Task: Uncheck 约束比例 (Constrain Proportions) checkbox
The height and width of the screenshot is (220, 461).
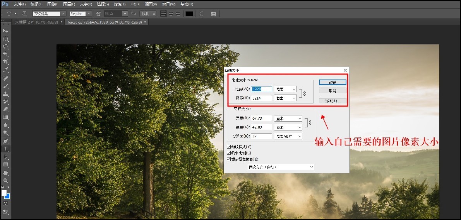Action: pos(229,153)
